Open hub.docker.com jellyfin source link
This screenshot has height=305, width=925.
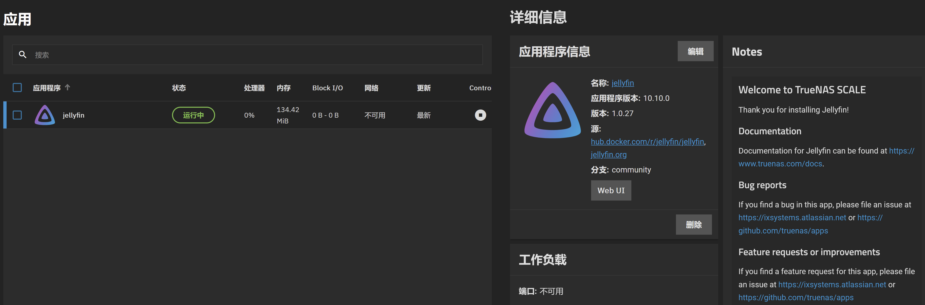pos(647,142)
